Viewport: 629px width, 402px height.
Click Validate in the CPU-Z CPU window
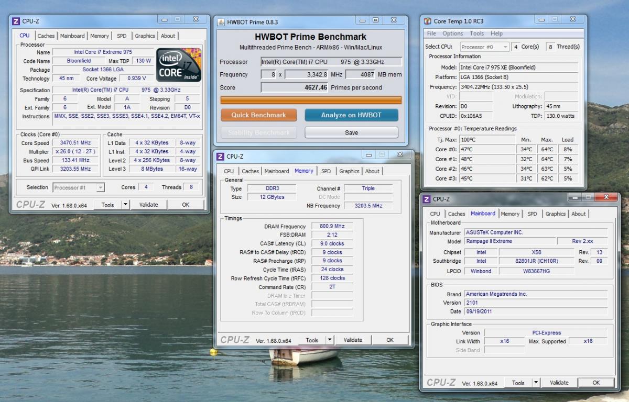[149, 205]
